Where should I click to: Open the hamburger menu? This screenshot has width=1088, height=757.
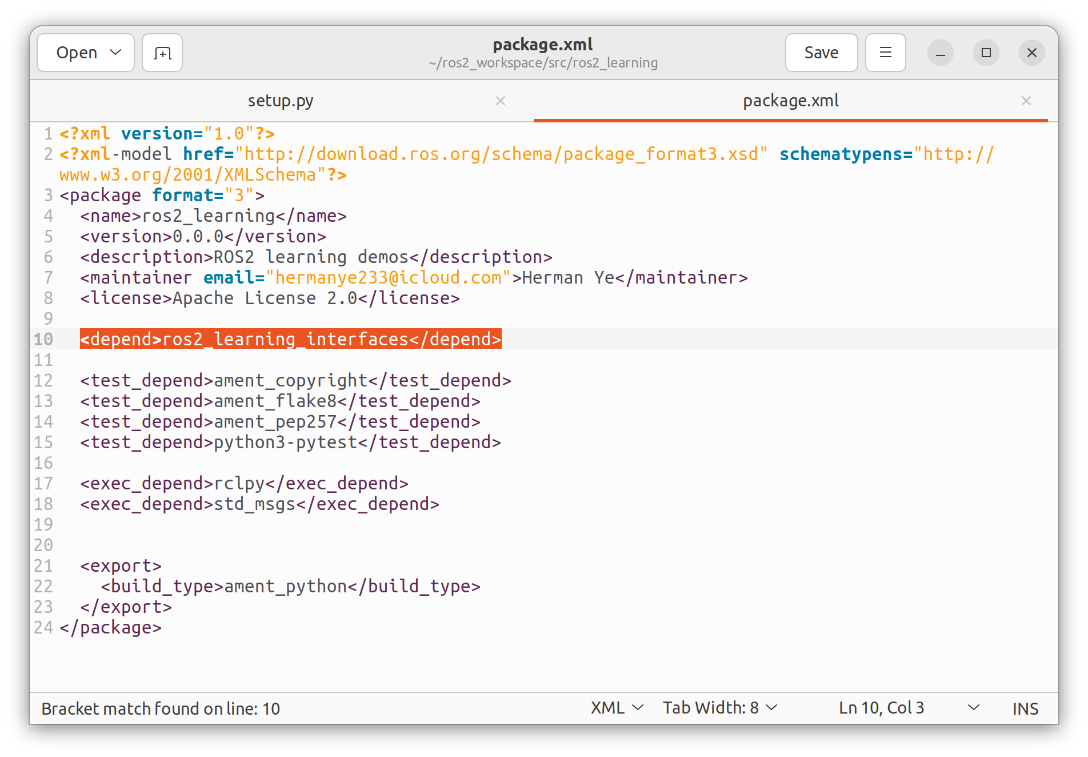pos(885,53)
